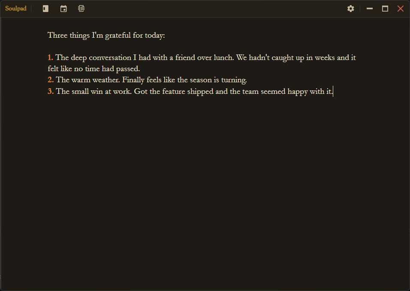Open Soulpad settings gear
The height and width of the screenshot is (291, 410).
pyautogui.click(x=350, y=9)
